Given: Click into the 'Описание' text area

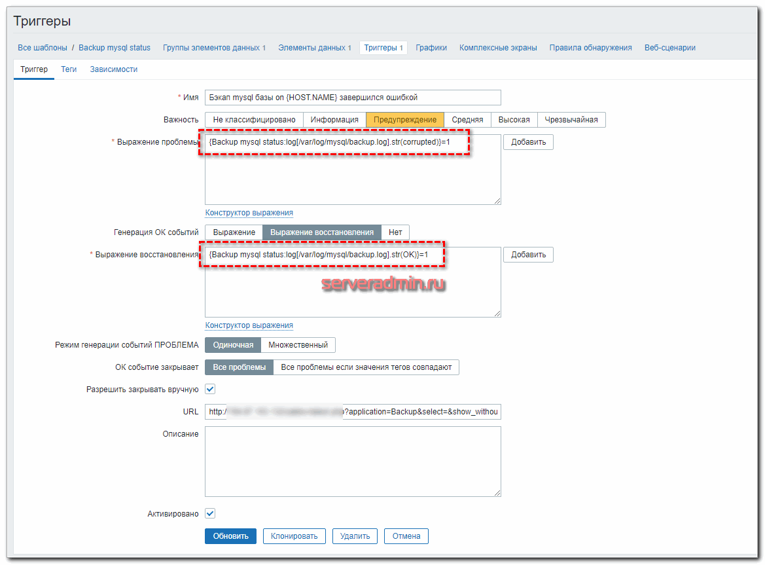Looking at the screenshot, I should coord(352,462).
